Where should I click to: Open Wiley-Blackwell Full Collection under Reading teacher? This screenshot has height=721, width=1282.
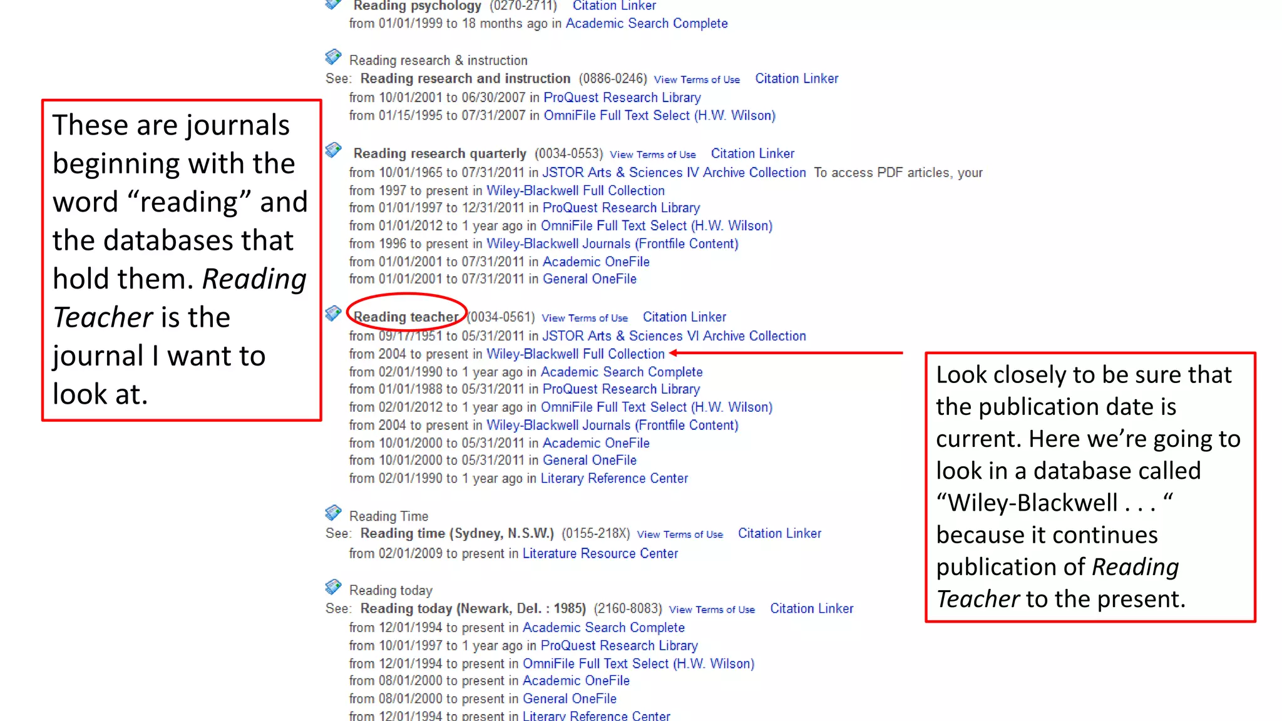point(575,354)
